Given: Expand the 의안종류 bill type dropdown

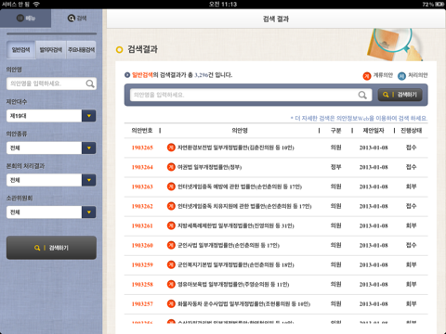Looking at the screenshot, I should pyautogui.click(x=51, y=148).
